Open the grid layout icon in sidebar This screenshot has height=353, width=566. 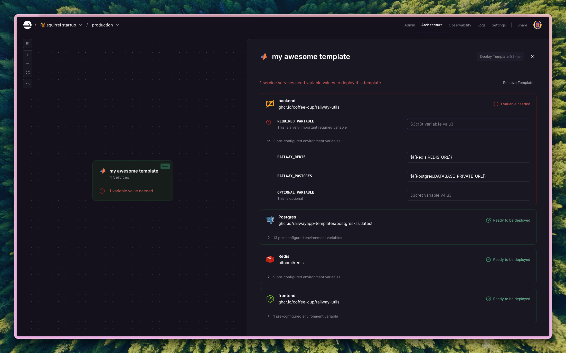point(27,43)
